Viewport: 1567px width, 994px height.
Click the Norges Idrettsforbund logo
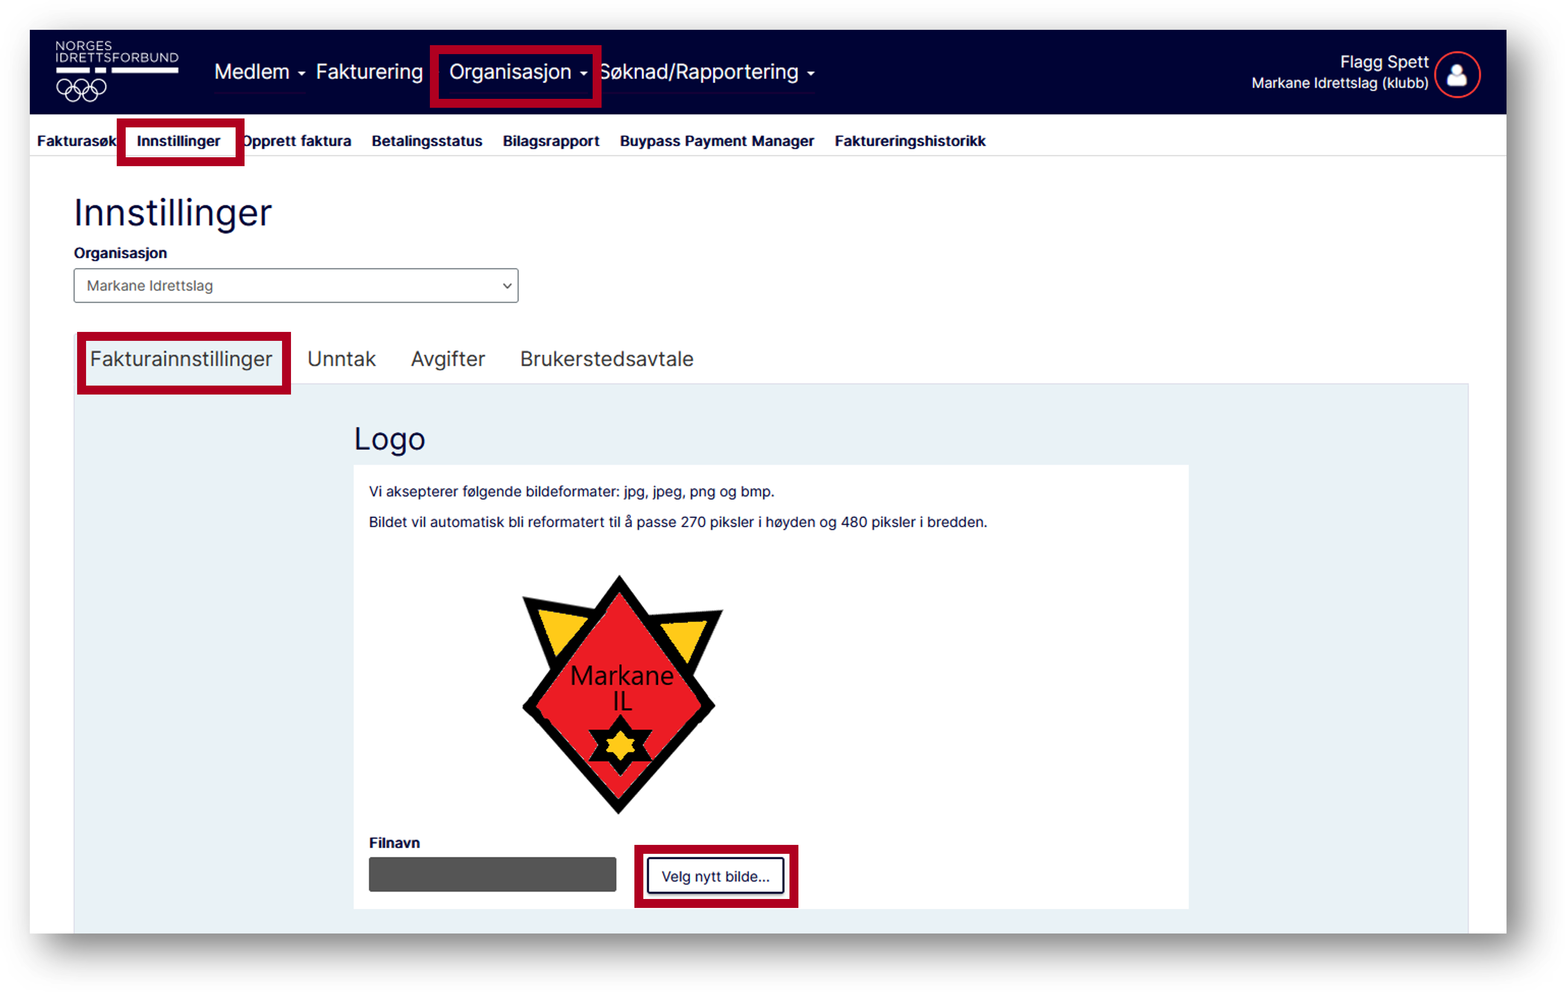click(x=116, y=71)
